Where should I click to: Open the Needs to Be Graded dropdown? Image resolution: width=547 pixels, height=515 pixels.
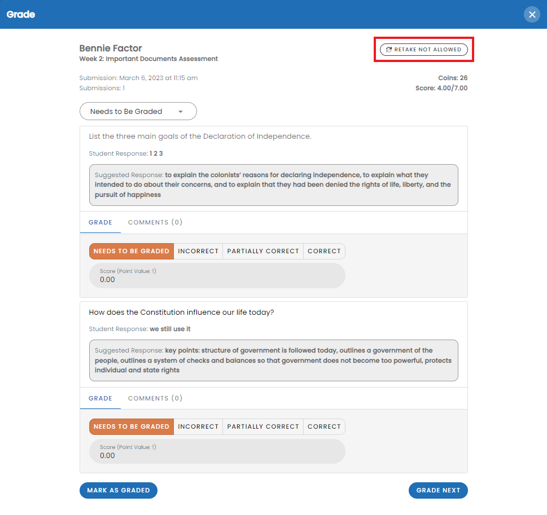(x=138, y=111)
